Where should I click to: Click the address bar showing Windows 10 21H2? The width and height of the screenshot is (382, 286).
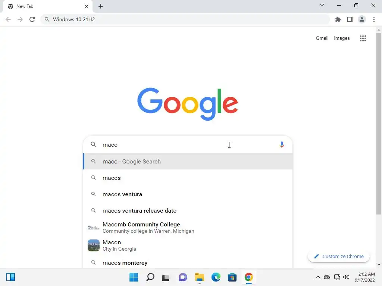point(185,19)
